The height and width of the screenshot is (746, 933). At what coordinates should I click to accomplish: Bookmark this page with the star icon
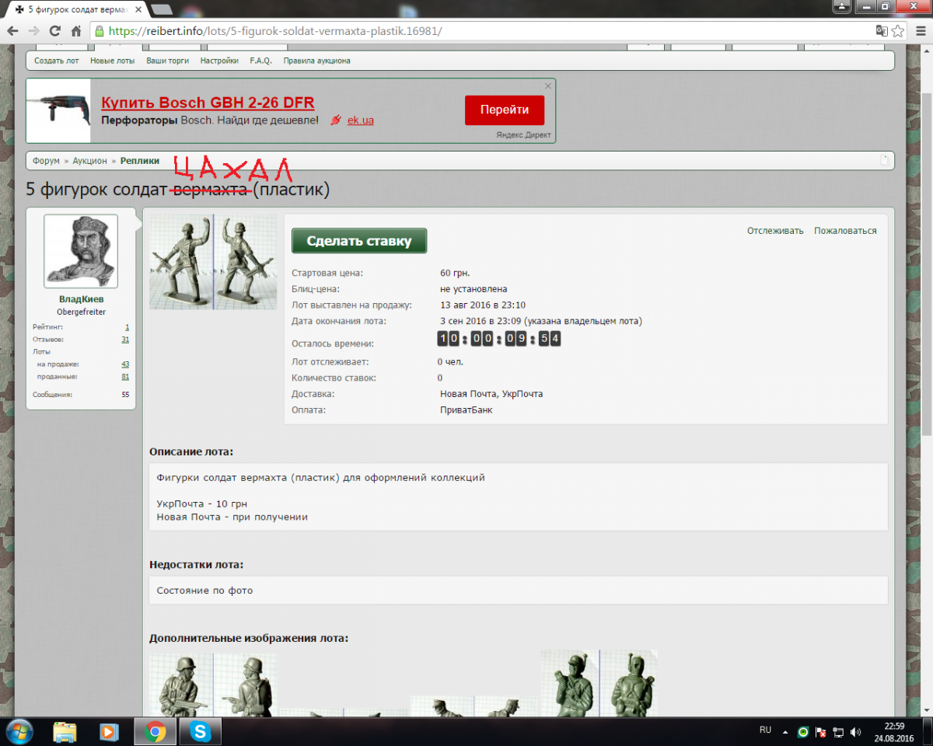898,31
